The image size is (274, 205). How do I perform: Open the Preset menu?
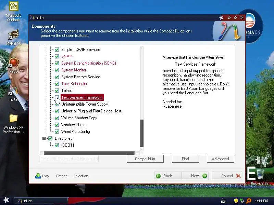pos(62,176)
